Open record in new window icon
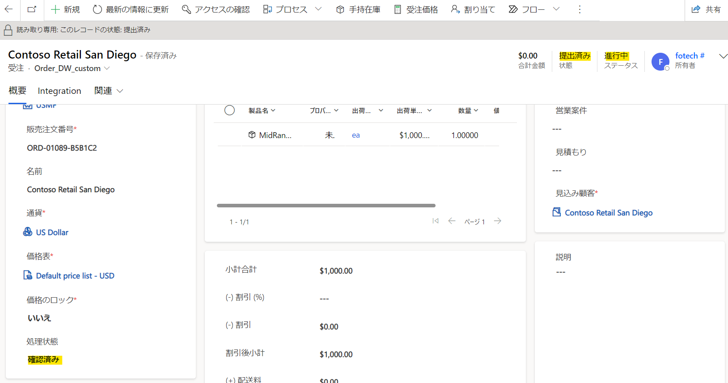The height and width of the screenshot is (383, 728). pos(32,9)
